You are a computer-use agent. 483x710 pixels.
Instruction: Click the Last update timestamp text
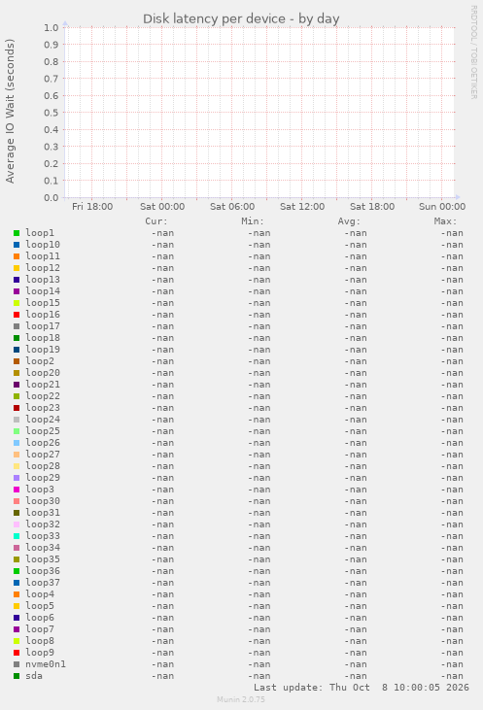[362, 688]
